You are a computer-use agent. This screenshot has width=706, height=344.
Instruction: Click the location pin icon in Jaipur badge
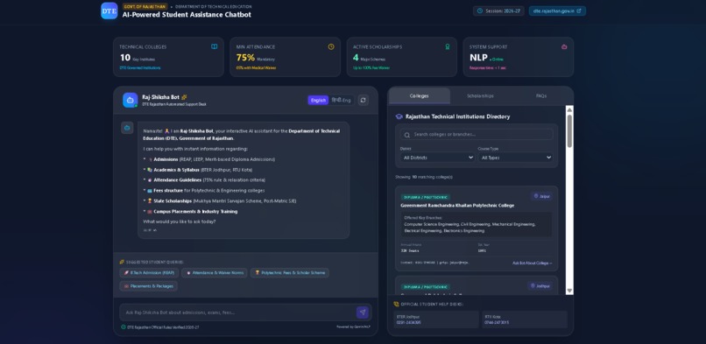536,196
